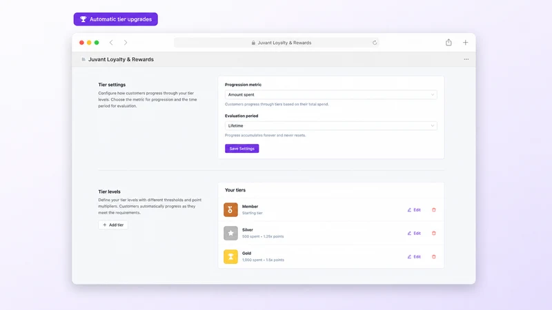The image size is (552, 310).
Task: Open the Progression metric dropdown
Action: [x=331, y=94]
